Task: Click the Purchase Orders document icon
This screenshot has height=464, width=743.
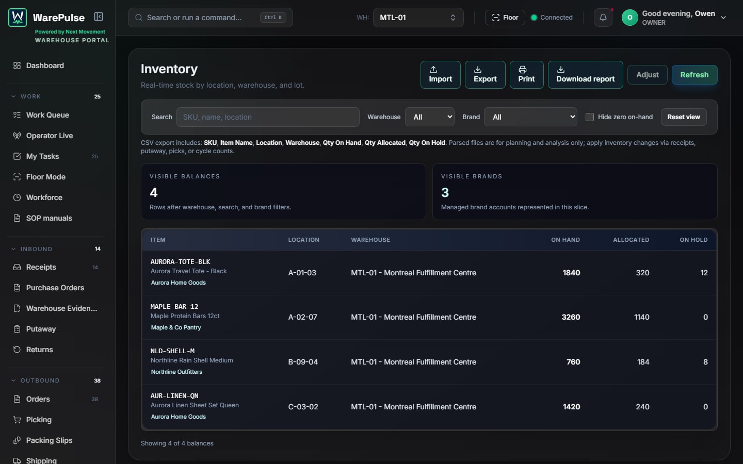Action: coord(17,288)
